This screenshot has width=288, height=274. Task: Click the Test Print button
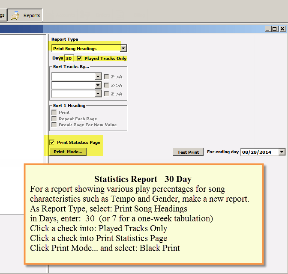[x=188, y=152]
